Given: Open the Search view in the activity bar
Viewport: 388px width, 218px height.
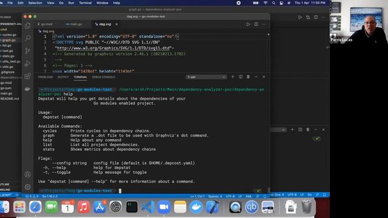Looking at the screenshot, I should coord(28,38).
